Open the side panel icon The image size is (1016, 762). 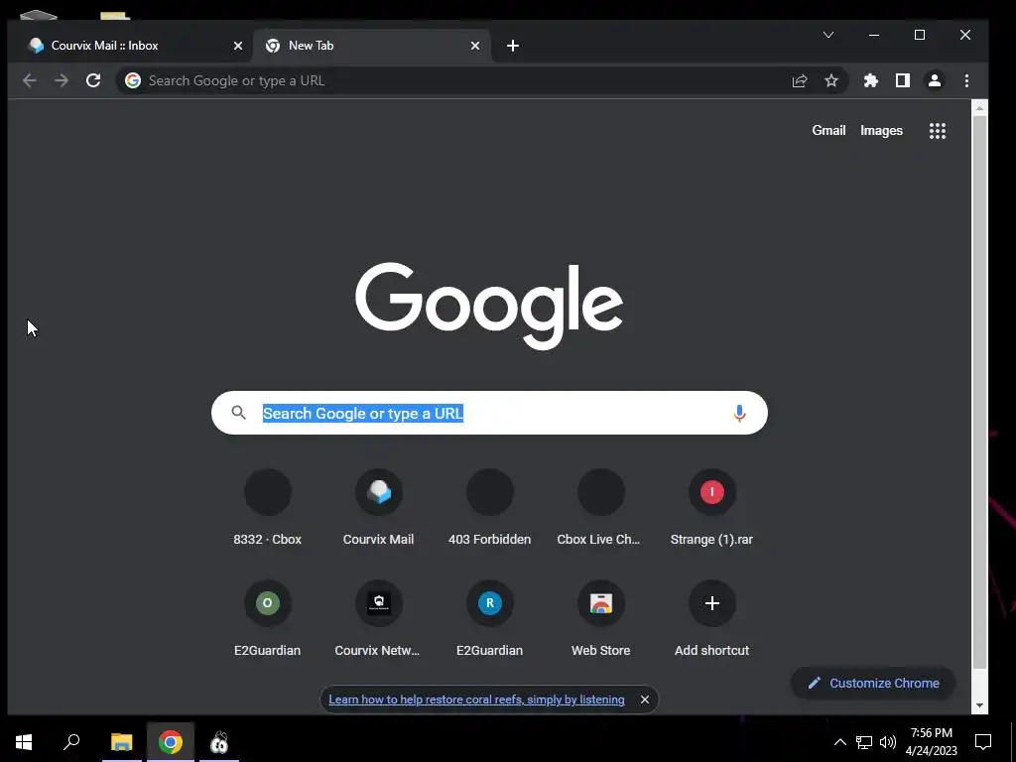coord(903,80)
